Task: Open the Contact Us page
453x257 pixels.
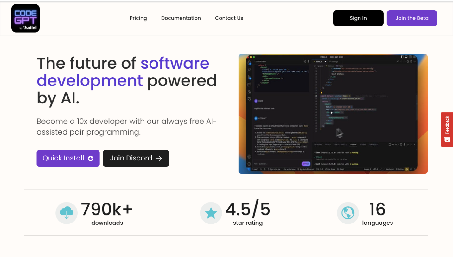Action: click(229, 18)
